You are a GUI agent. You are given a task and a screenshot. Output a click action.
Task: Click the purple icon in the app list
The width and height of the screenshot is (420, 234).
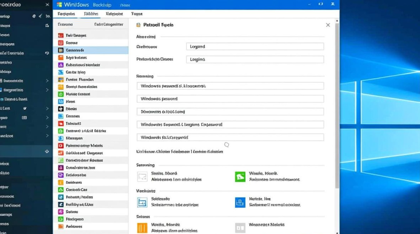click(x=61, y=65)
